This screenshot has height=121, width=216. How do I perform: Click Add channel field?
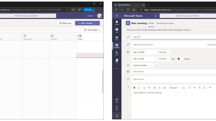coord(174,72)
